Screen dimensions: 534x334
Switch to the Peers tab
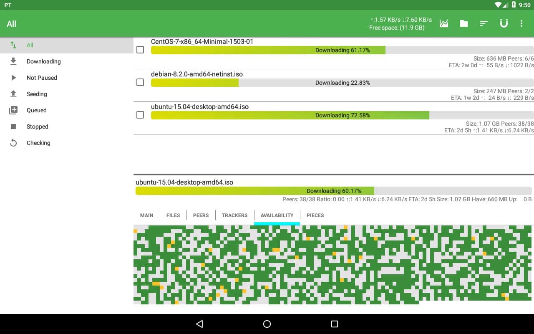coord(201,215)
